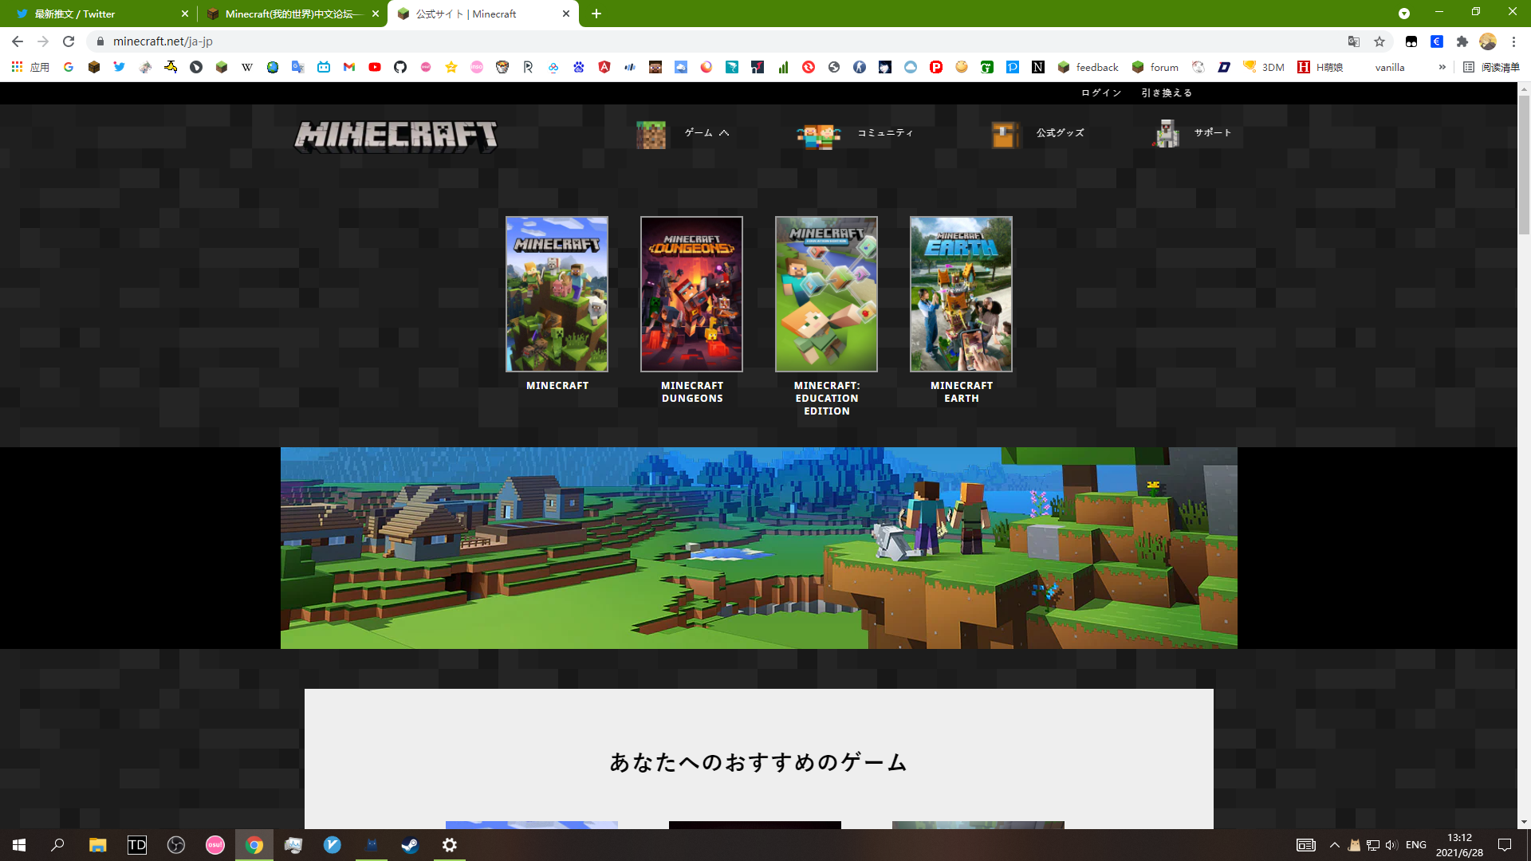Reload the Minecraft page
The image size is (1531, 861).
coord(69,41)
